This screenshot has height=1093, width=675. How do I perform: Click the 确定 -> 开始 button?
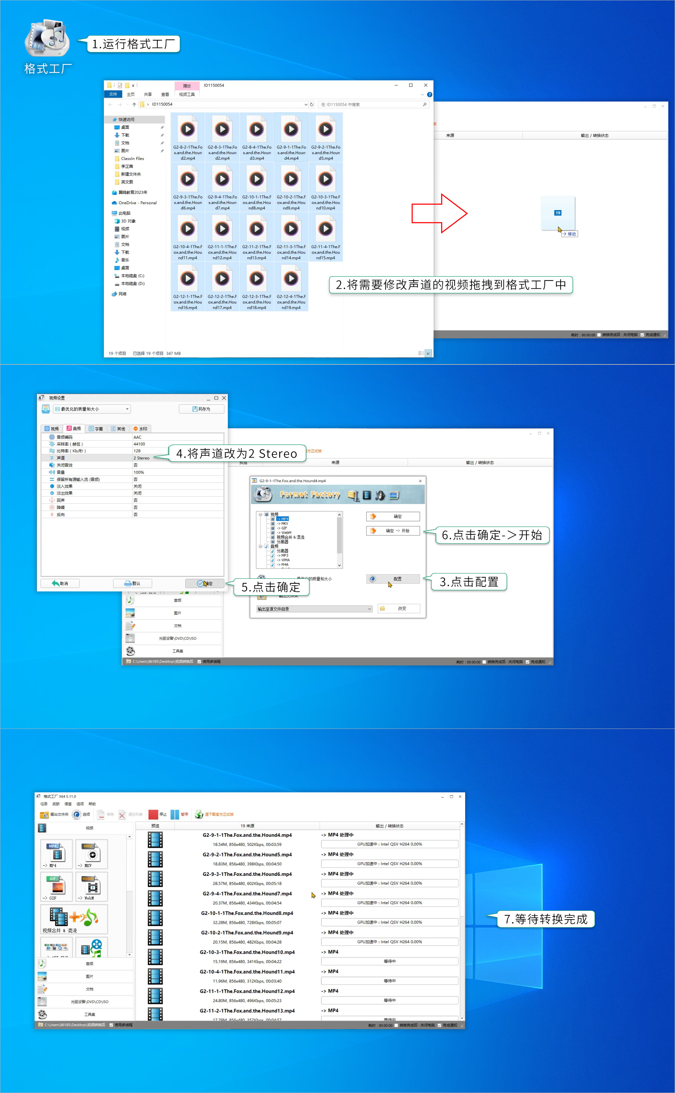(393, 530)
